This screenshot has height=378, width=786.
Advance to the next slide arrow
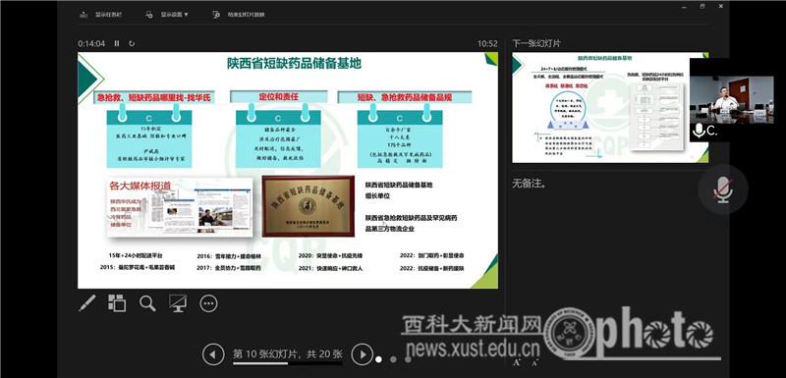[362, 354]
